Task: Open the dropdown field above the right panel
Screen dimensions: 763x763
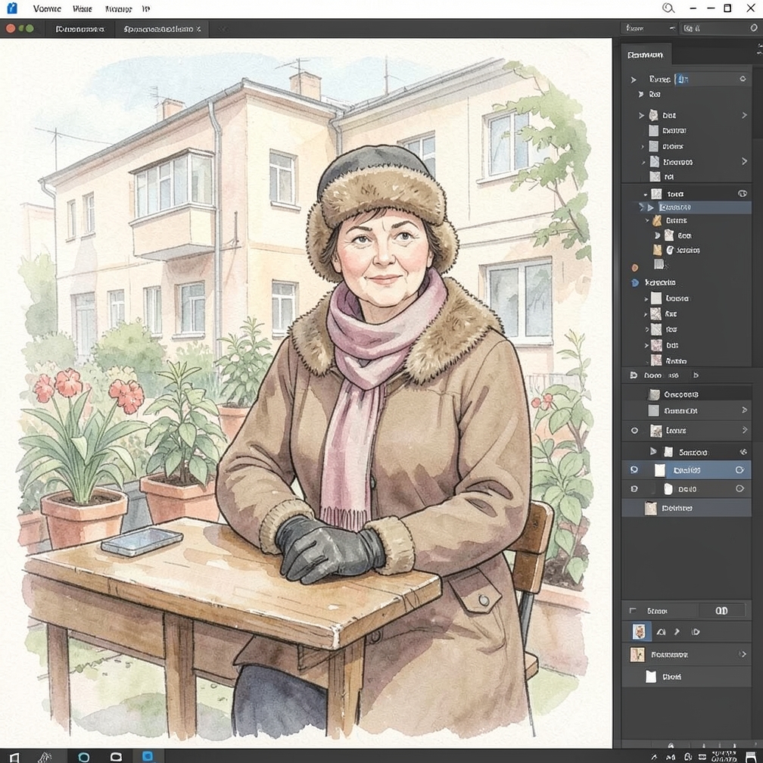Action: (x=651, y=28)
